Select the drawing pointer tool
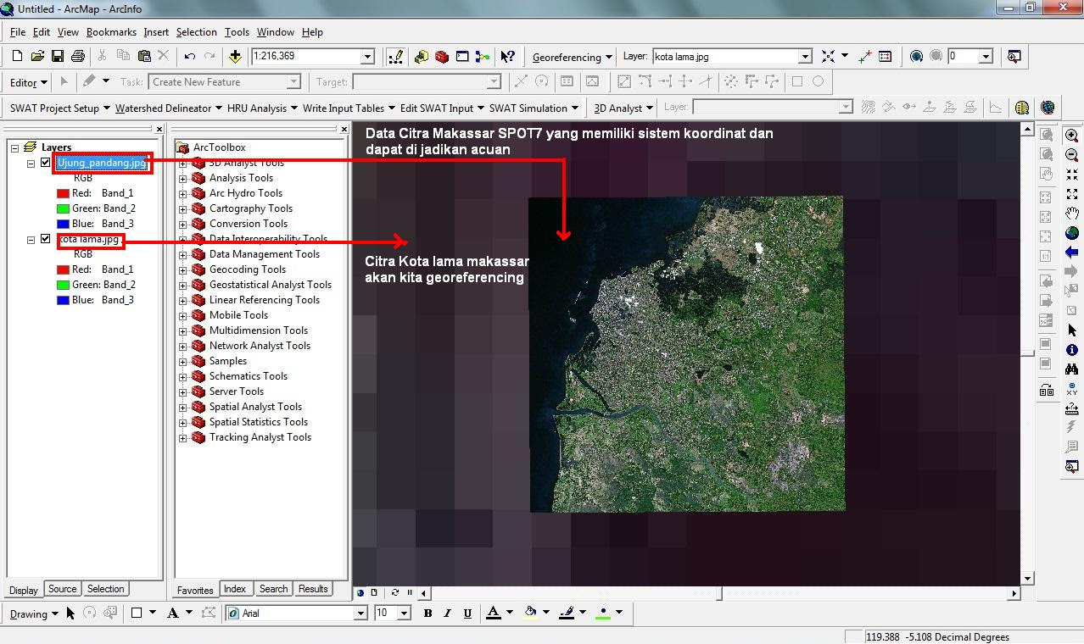The height and width of the screenshot is (644, 1084). [x=70, y=613]
